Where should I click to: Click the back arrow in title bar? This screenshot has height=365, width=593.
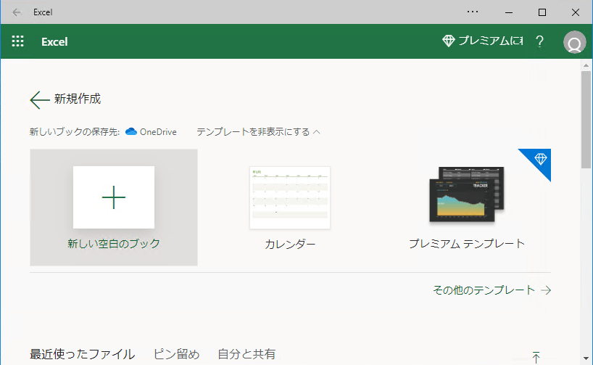[x=16, y=12]
